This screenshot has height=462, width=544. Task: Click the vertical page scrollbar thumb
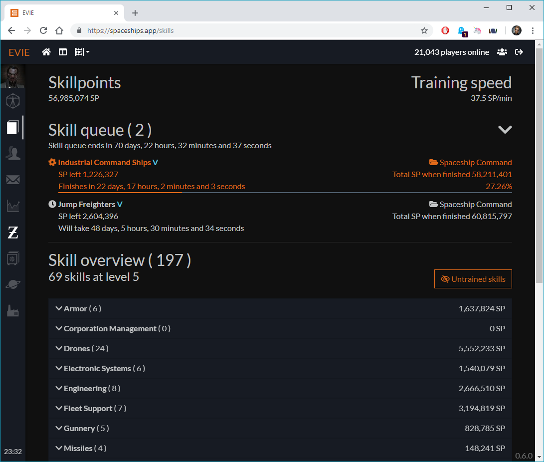pyautogui.click(x=539, y=165)
